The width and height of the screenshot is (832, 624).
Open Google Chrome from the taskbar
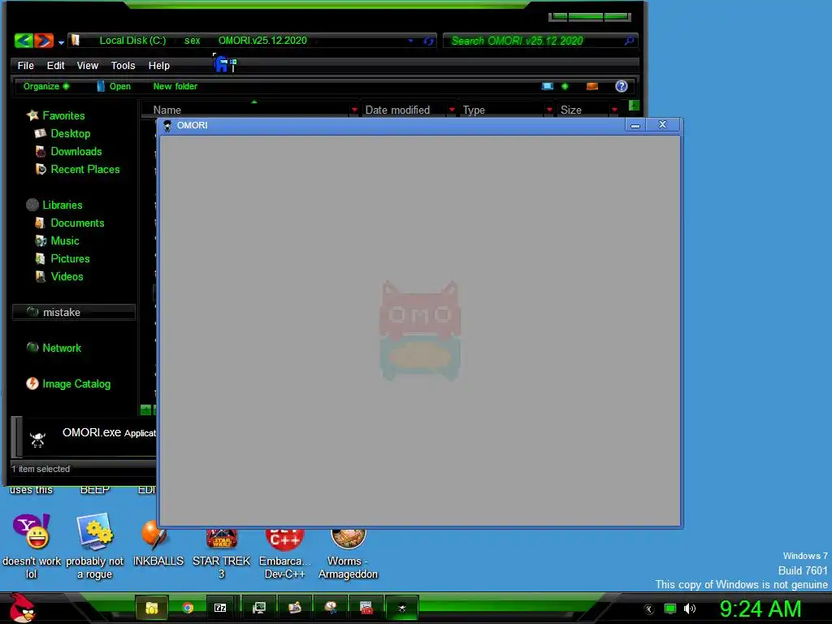(188, 608)
